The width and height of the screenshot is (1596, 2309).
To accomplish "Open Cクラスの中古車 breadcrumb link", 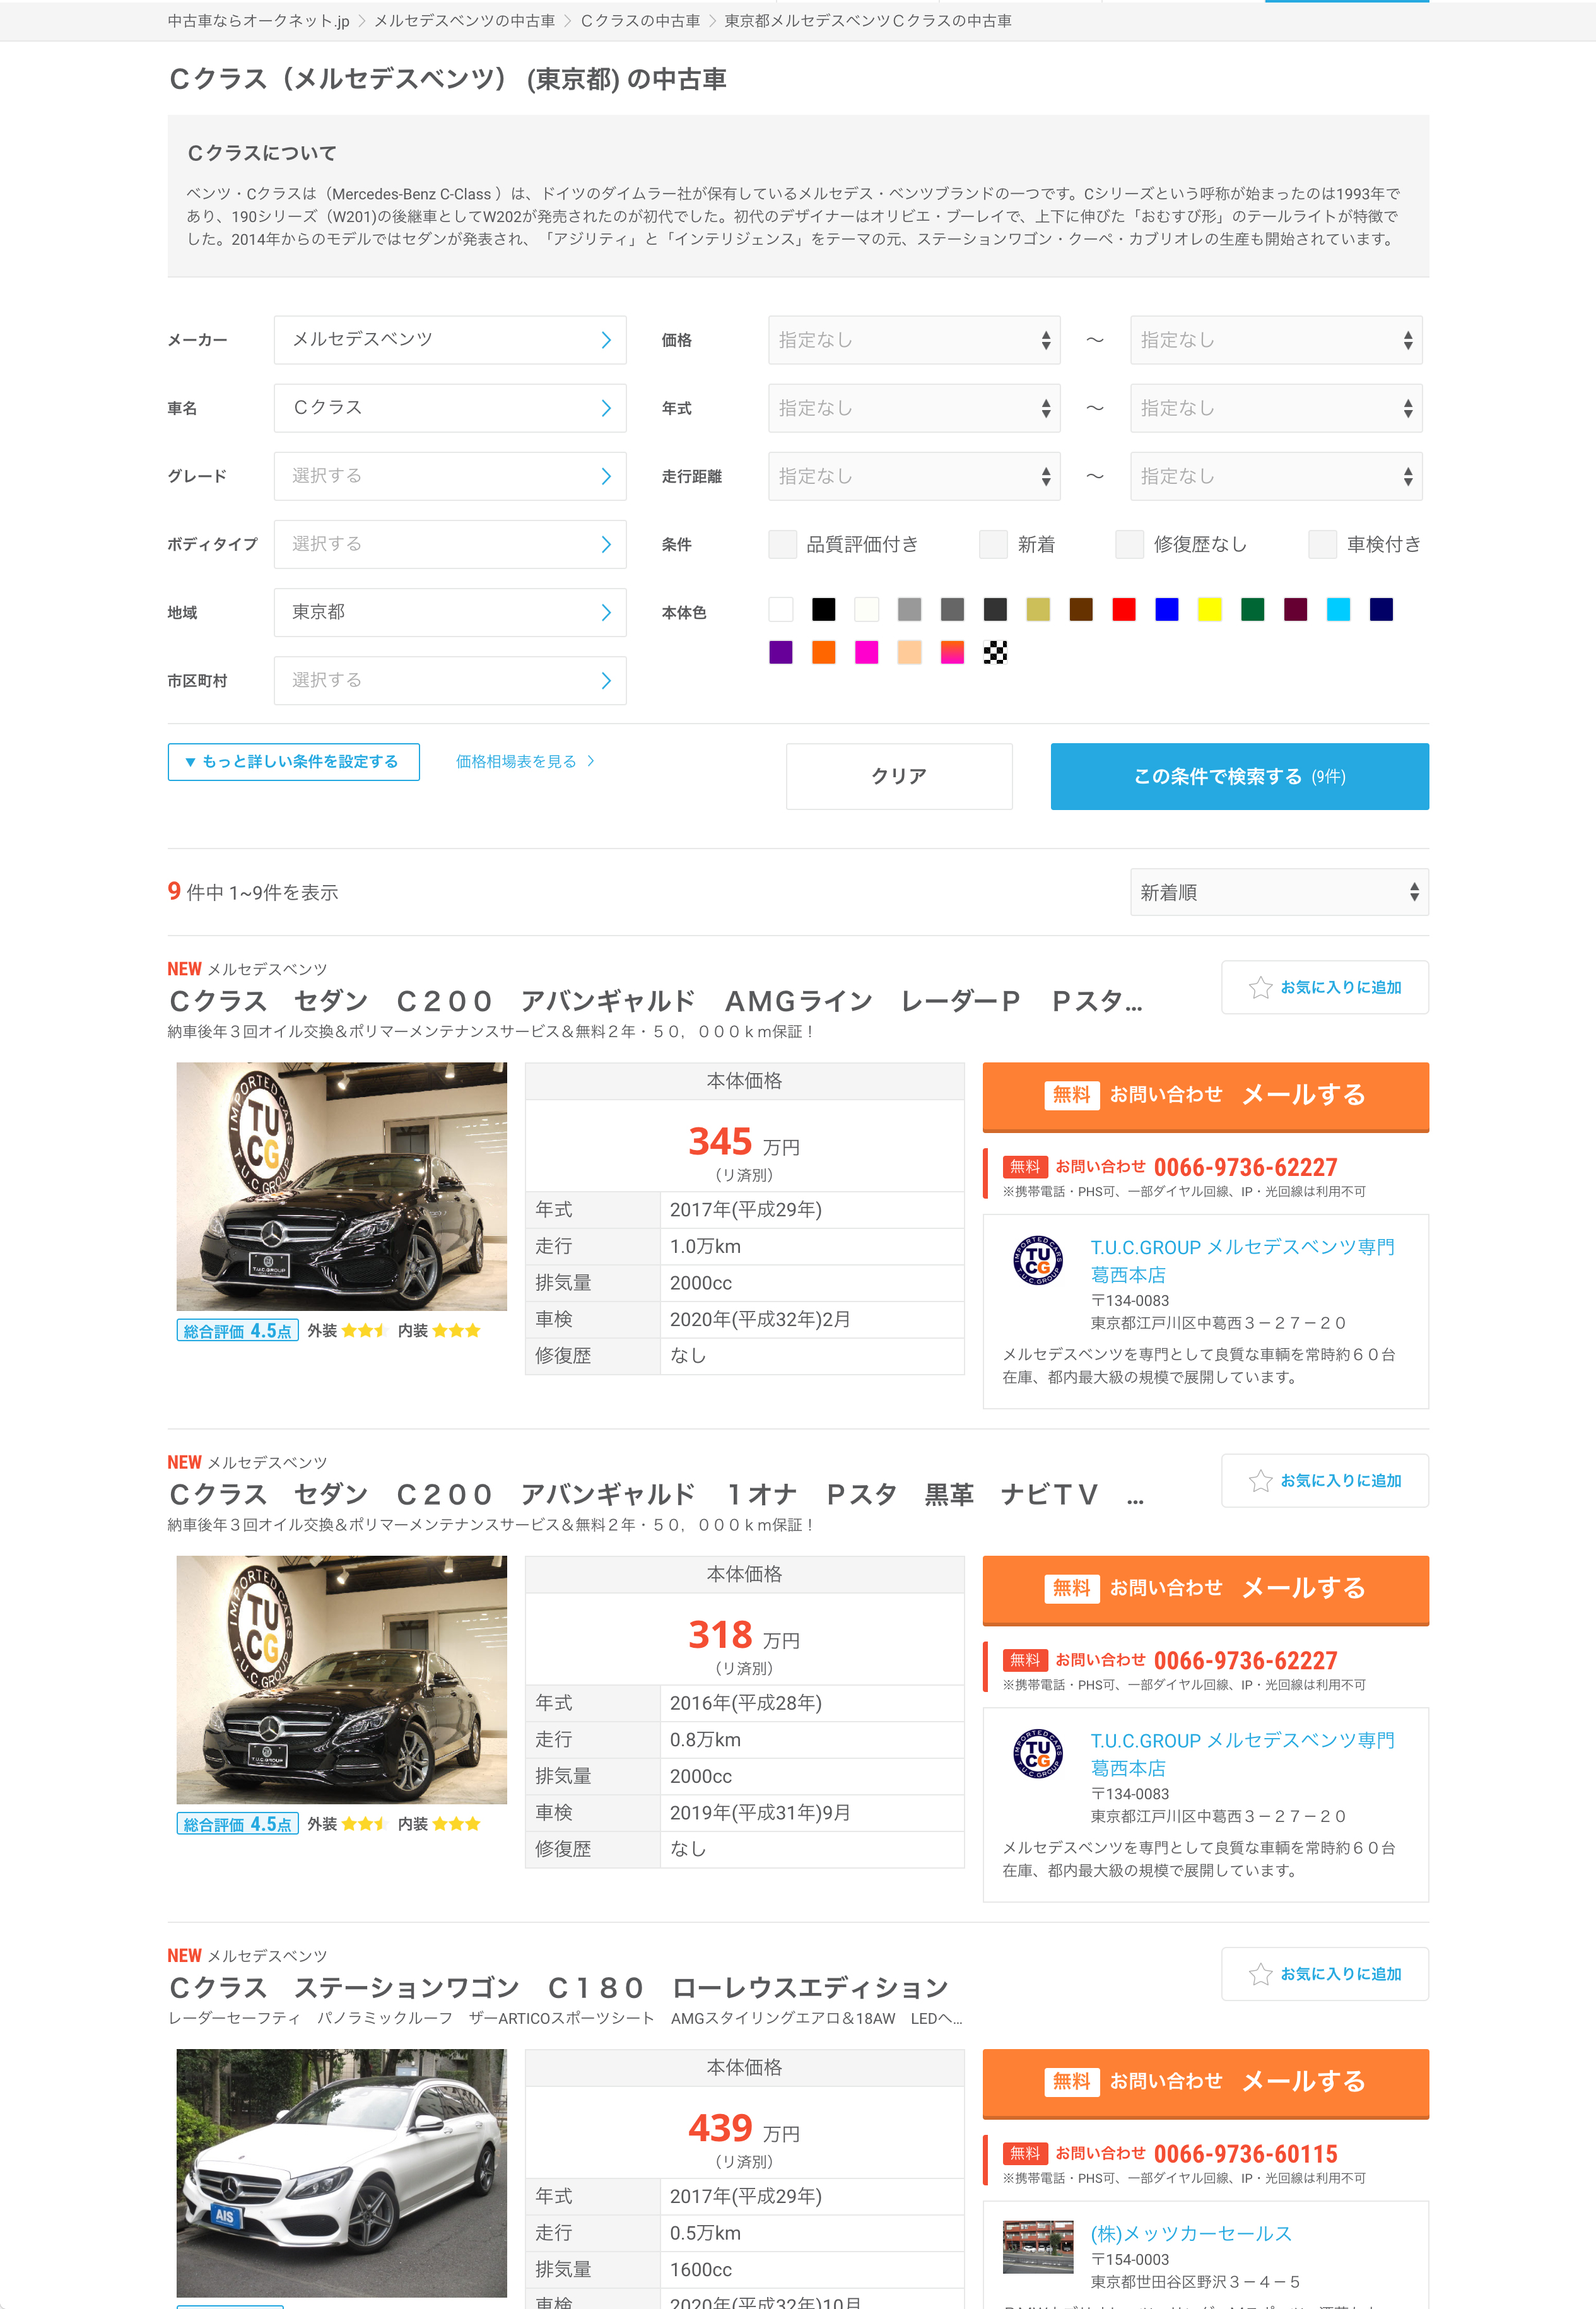I will (x=640, y=21).
